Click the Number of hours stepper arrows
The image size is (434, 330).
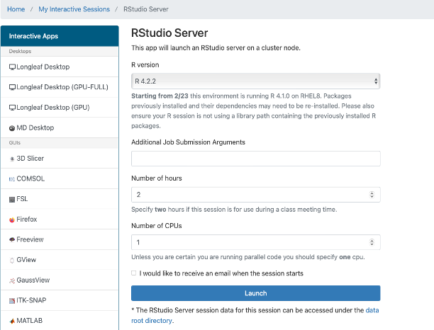(x=372, y=195)
